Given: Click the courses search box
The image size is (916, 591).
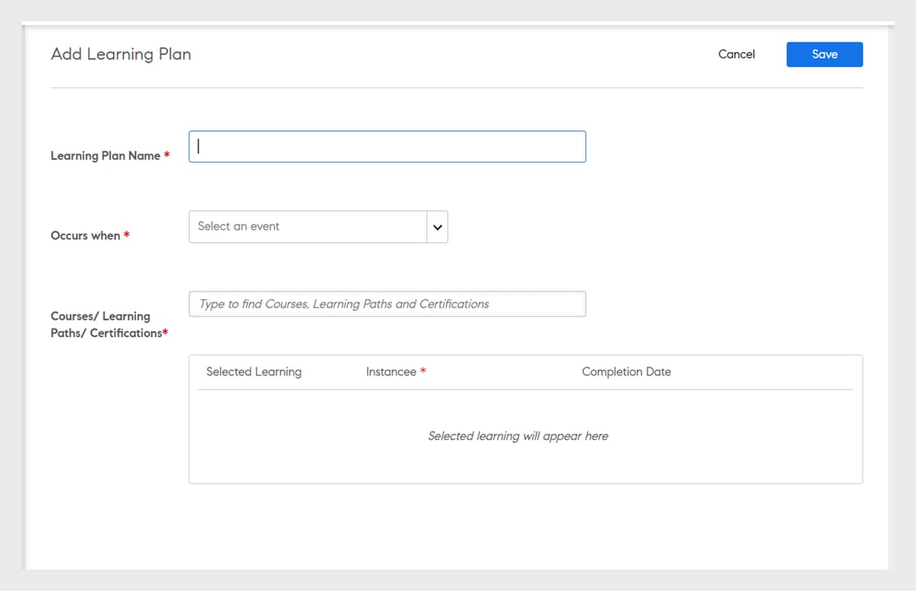Looking at the screenshot, I should [x=387, y=304].
